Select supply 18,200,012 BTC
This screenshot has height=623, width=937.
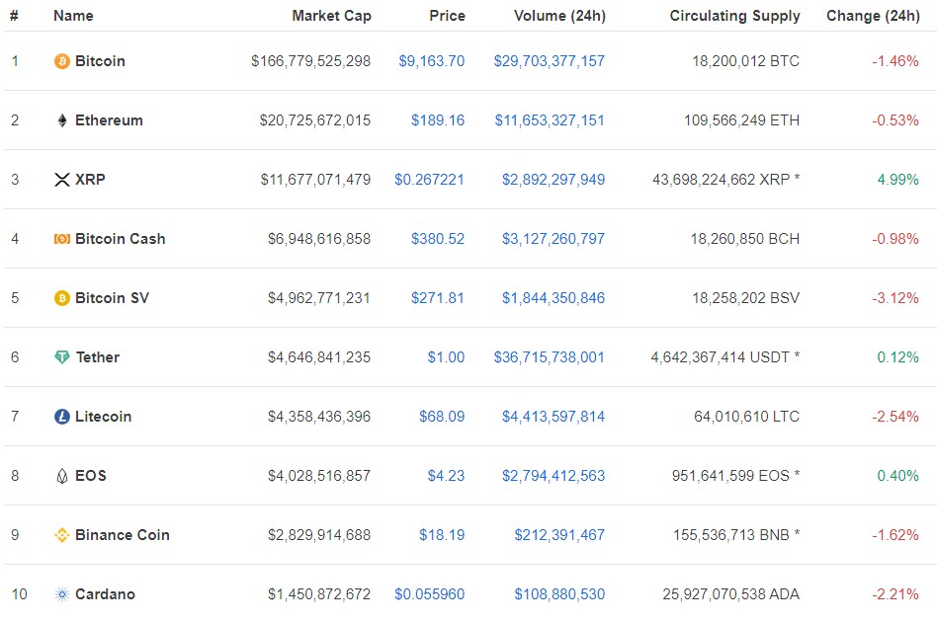coord(746,61)
